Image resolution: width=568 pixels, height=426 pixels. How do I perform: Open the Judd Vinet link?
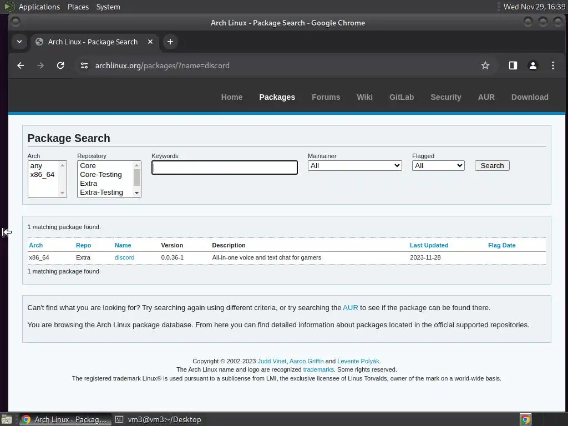[272, 361]
